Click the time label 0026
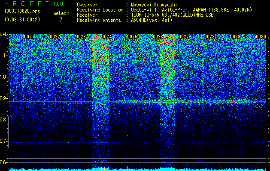Screen dimensions: 270x171 (x=158, y=37)
